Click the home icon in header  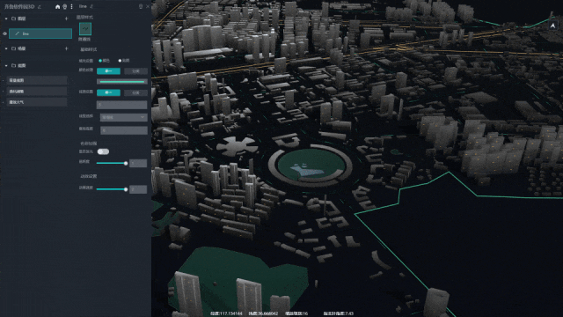point(57,6)
